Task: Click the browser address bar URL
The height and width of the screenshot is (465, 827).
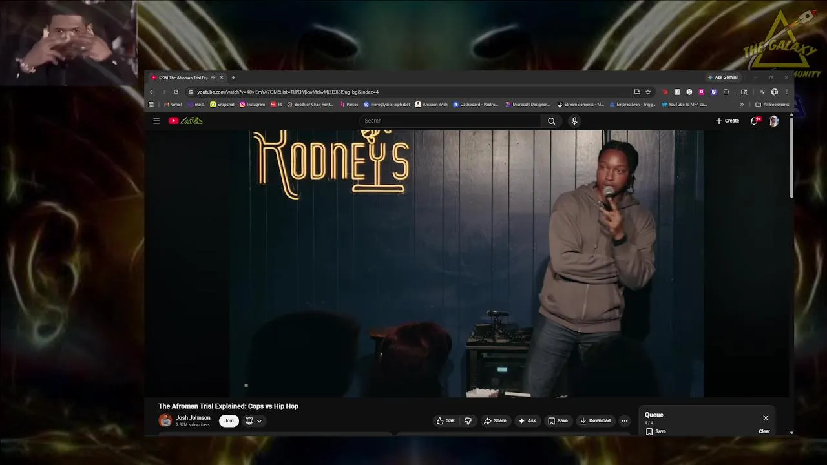Action: [x=288, y=92]
